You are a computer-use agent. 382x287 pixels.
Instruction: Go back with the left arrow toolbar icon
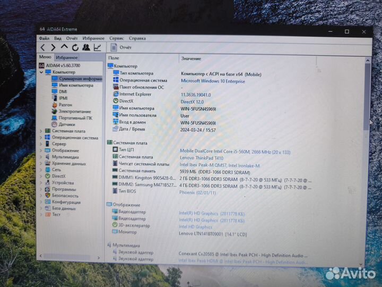click(x=43, y=47)
